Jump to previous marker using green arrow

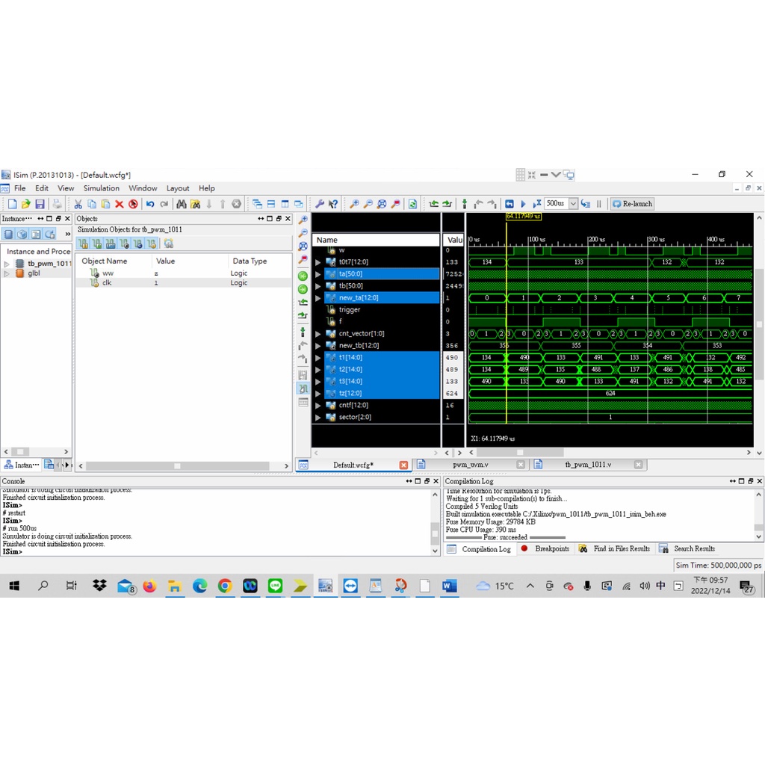point(303,276)
